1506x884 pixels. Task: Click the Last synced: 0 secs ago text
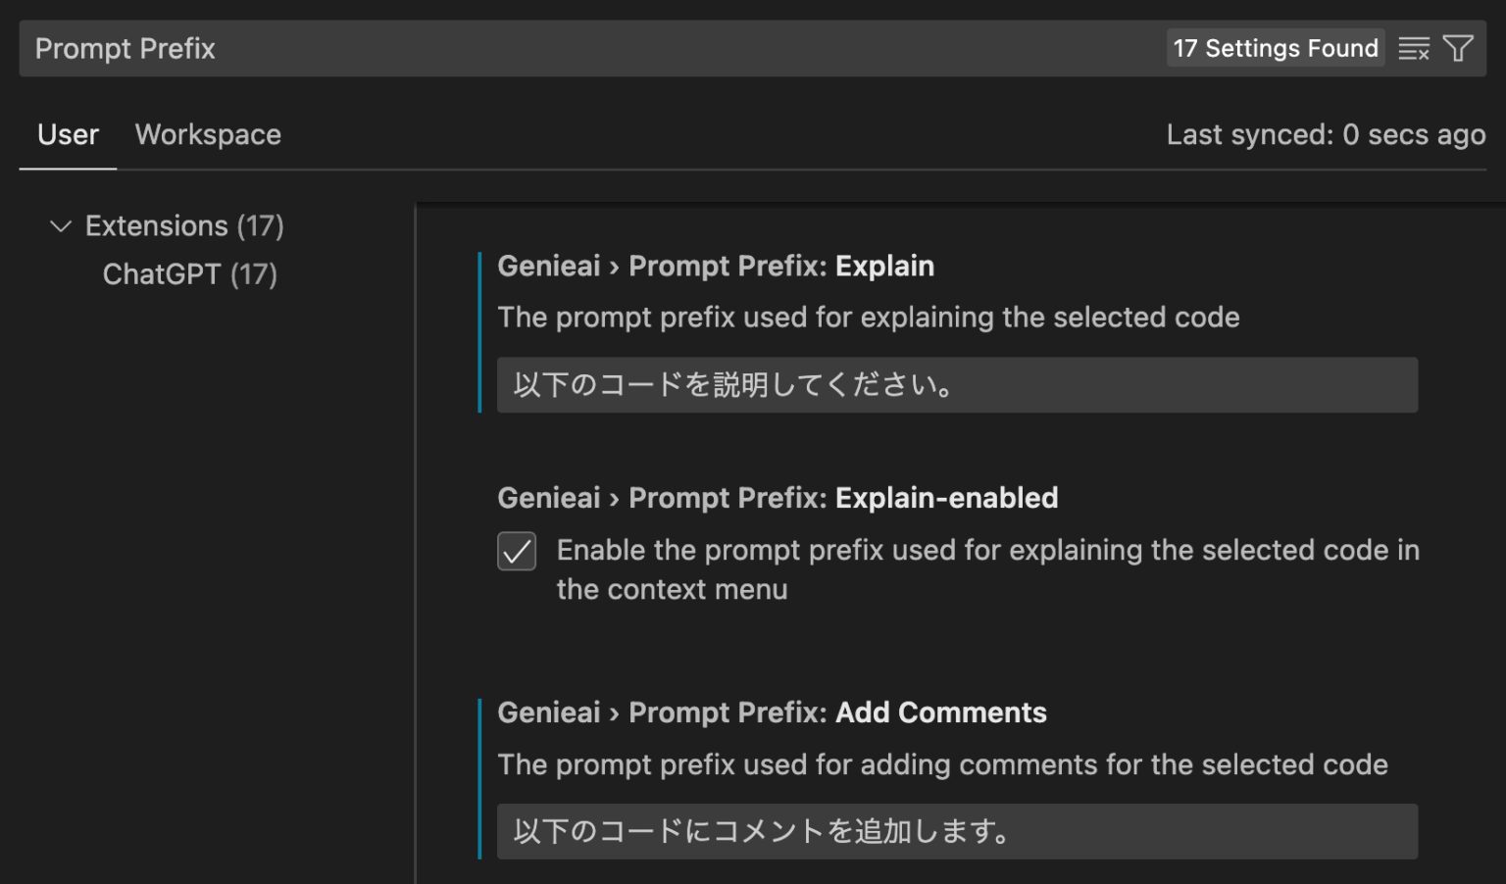pyautogui.click(x=1326, y=134)
